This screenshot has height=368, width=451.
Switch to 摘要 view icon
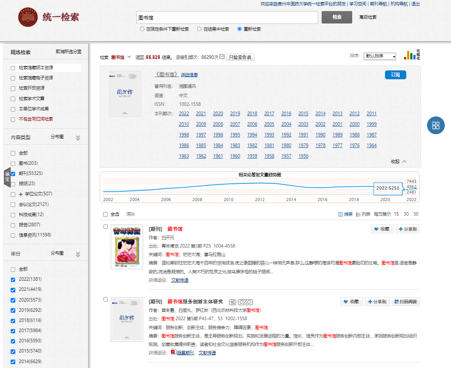pos(340,214)
